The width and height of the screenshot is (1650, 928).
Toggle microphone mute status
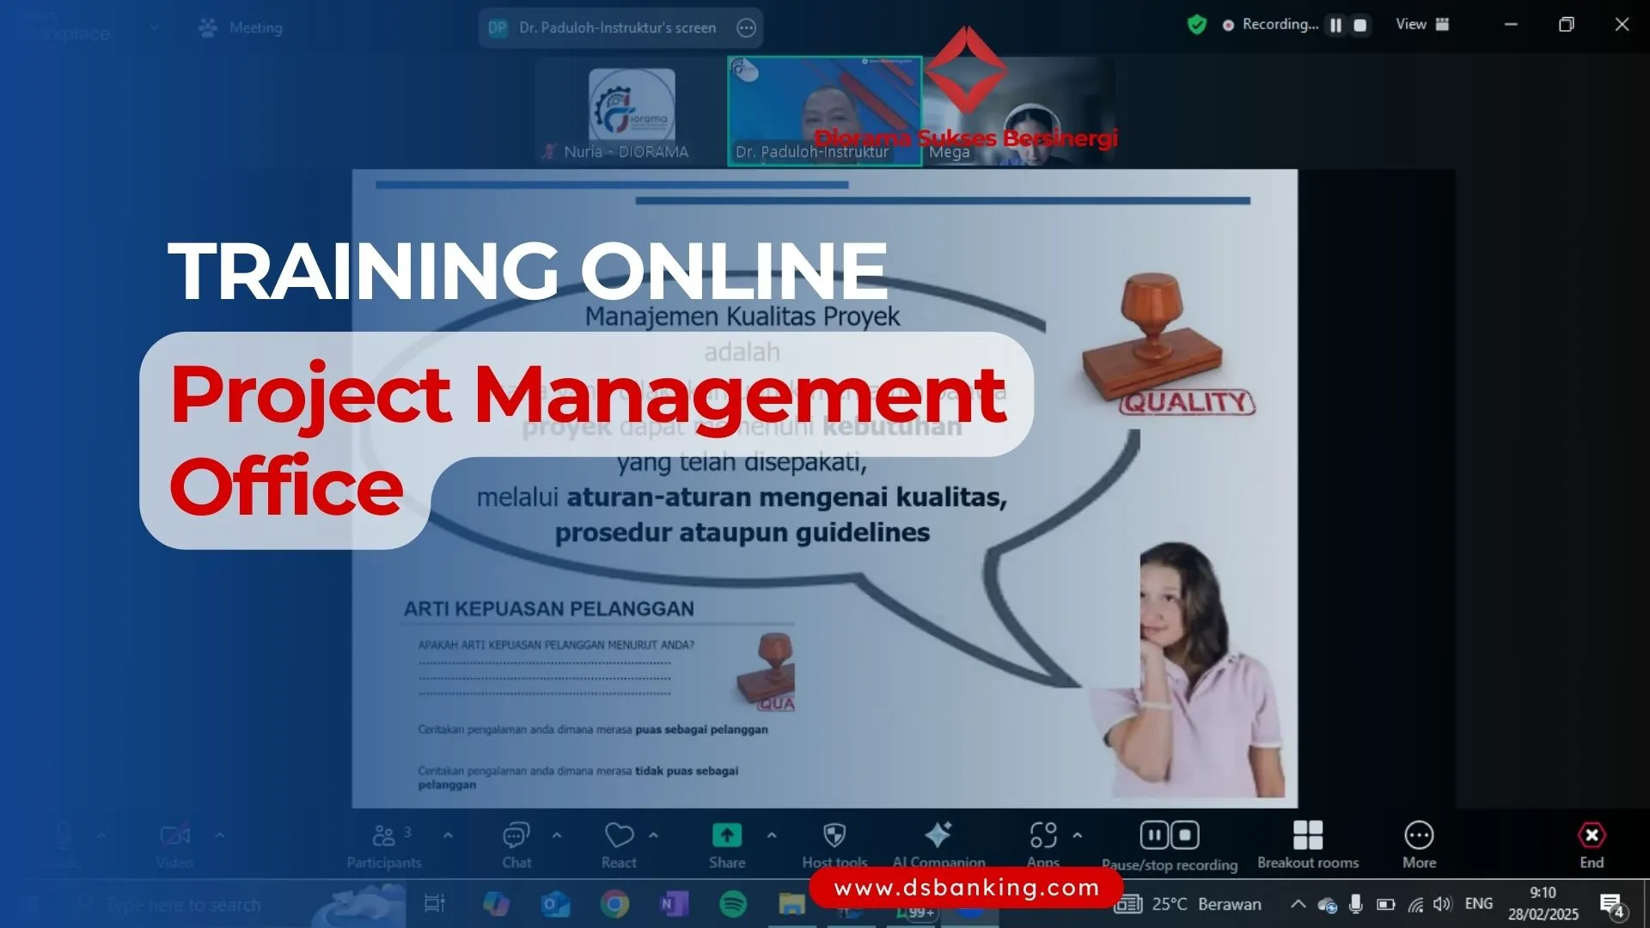64,842
